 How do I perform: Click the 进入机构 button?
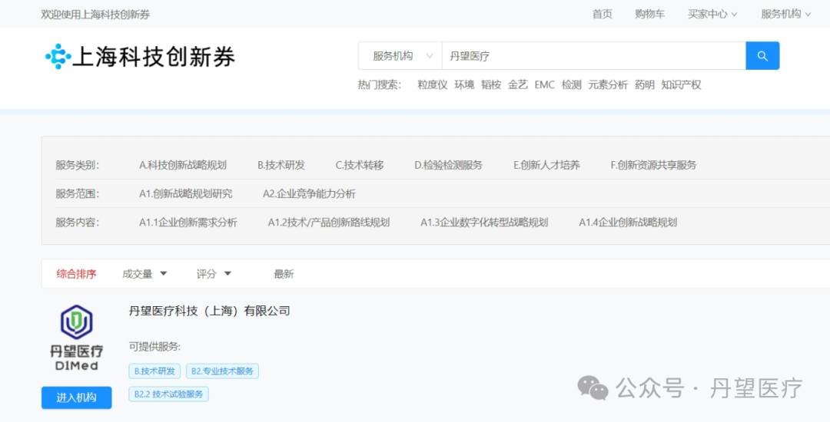coord(77,397)
